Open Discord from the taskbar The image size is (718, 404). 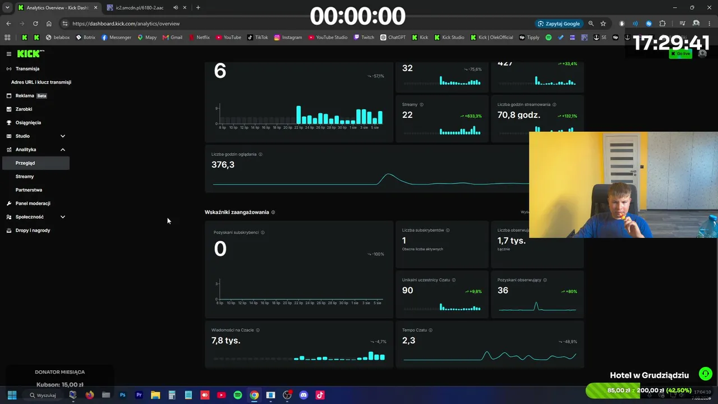pyautogui.click(x=303, y=395)
